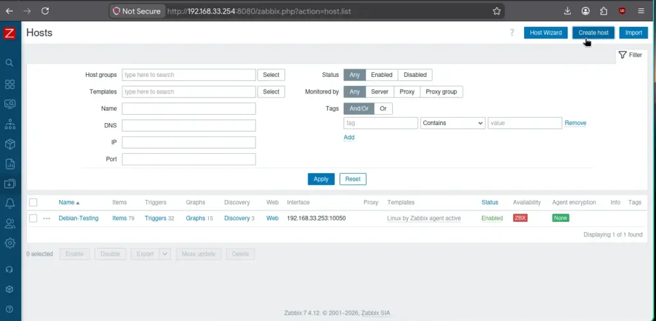Go back with browser back arrow

(x=9, y=11)
